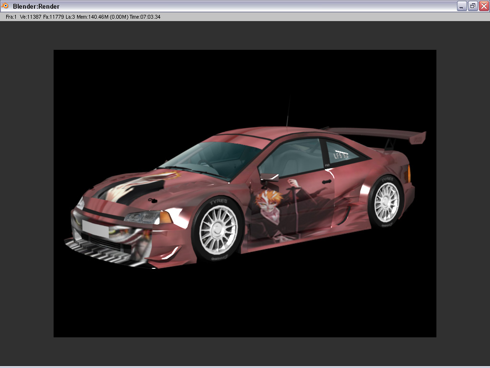490x368 pixels.
Task: Click the Blender:Render title text
Action: coord(36,6)
